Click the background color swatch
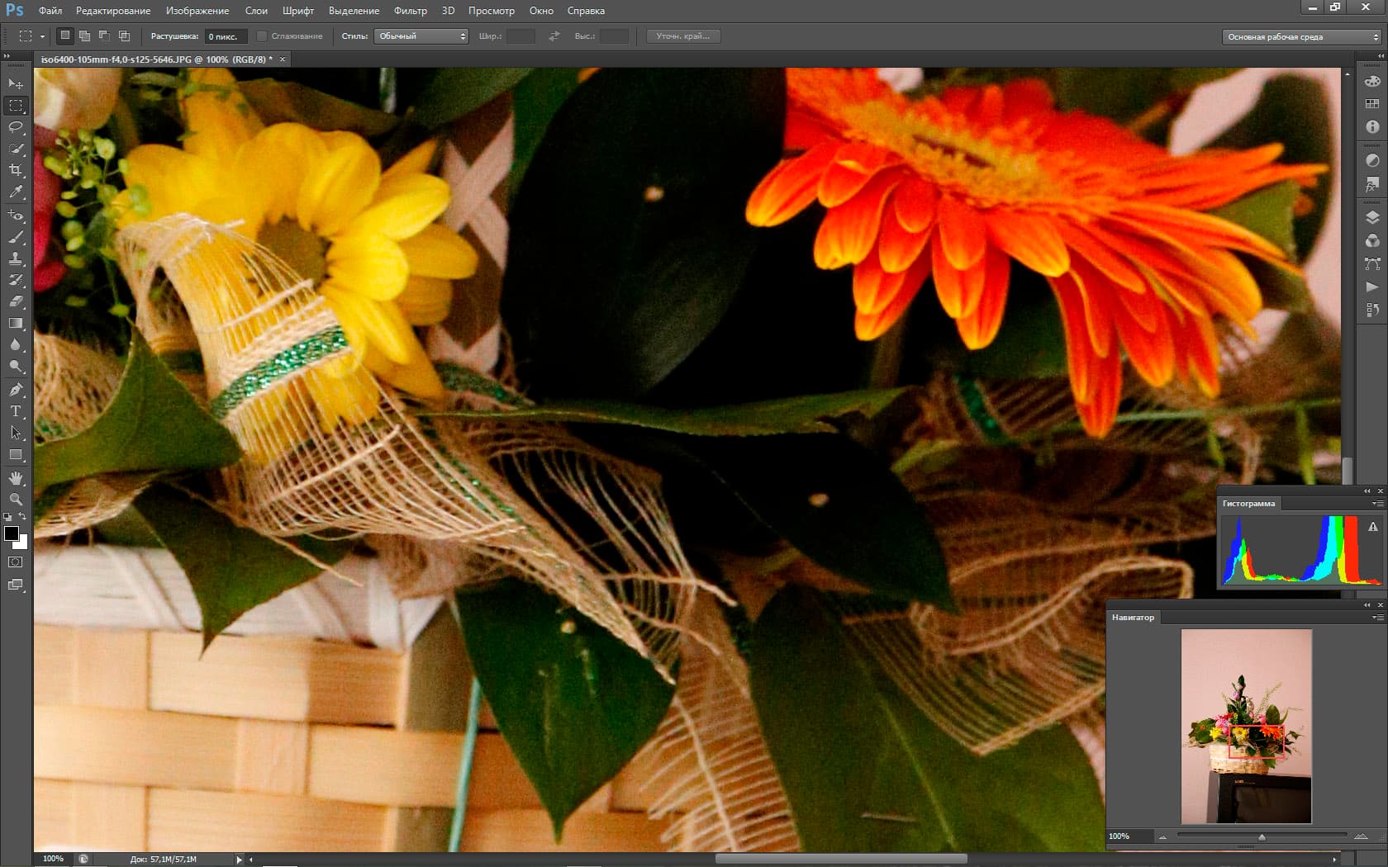Viewport: 1388px width, 867px height. [23, 543]
